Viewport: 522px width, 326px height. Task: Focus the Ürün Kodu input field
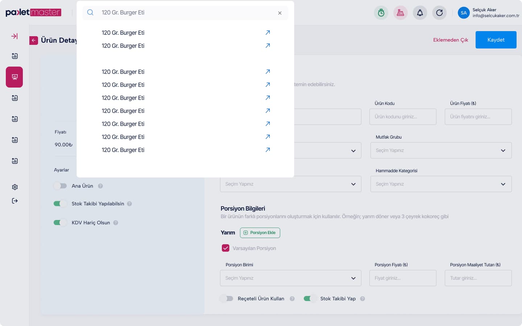pos(403,117)
